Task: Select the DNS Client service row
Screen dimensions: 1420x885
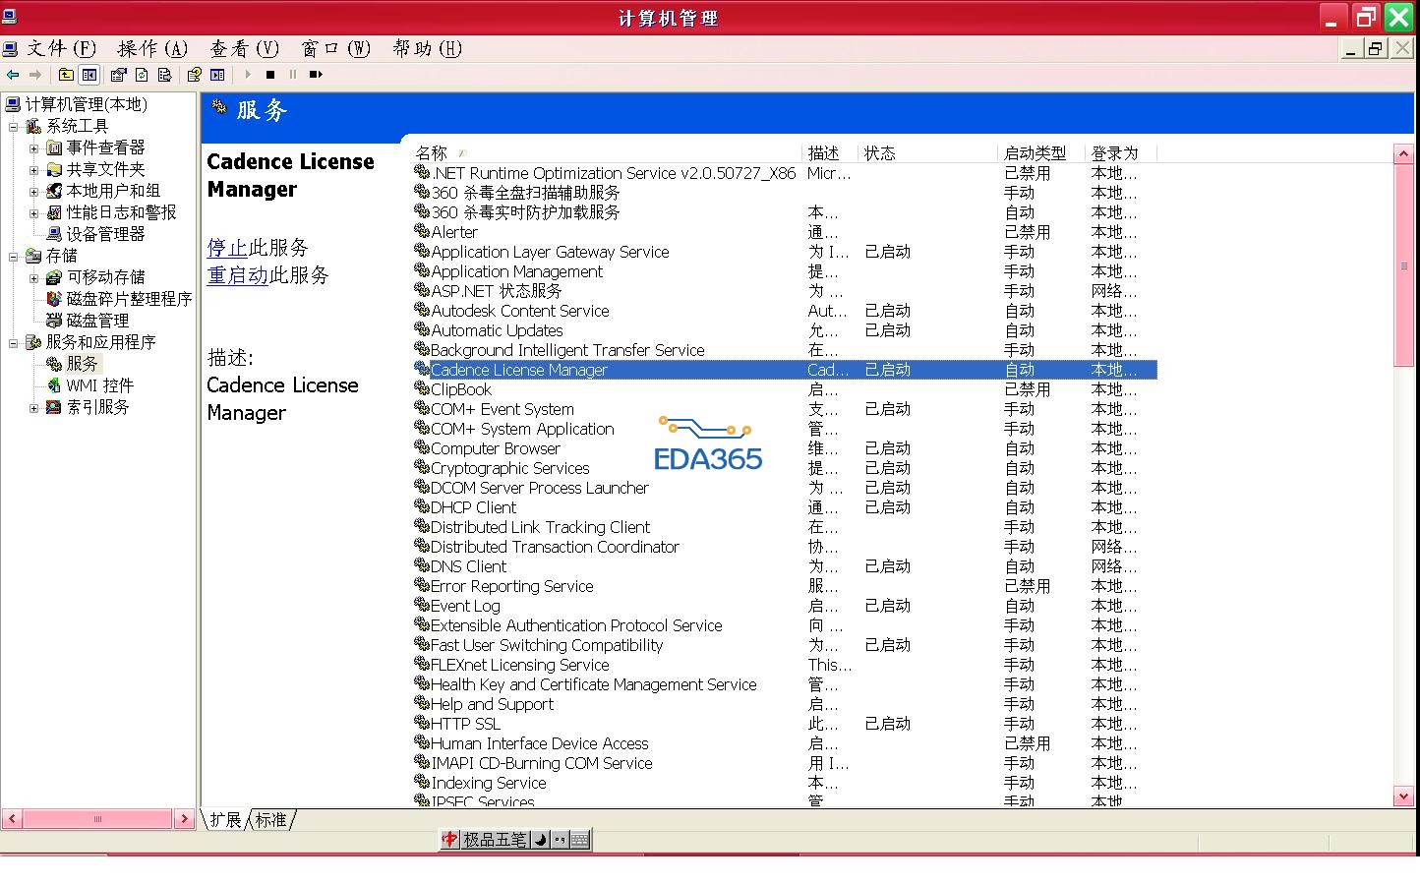Action: (x=784, y=566)
